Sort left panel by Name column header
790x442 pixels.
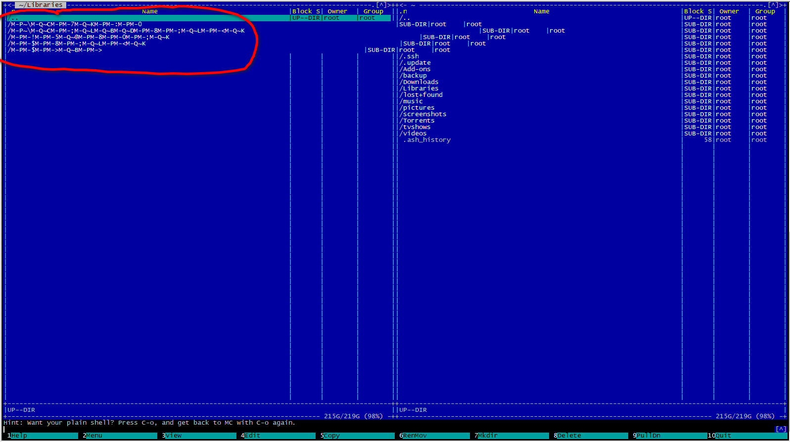(x=150, y=11)
